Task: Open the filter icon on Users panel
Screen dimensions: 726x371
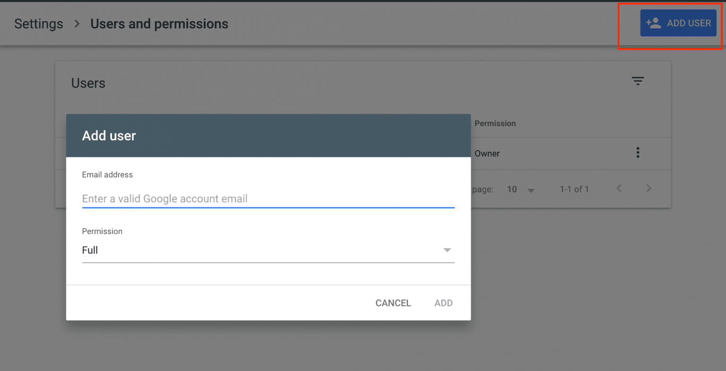Action: [638, 81]
